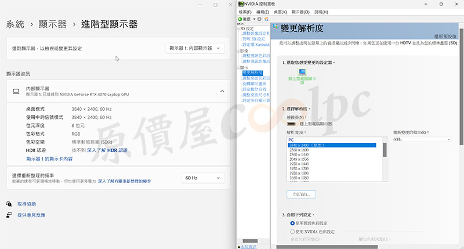Click the System Information icon at bottom
Image resolution: width=464 pixels, height=249 pixels.
coord(239,247)
